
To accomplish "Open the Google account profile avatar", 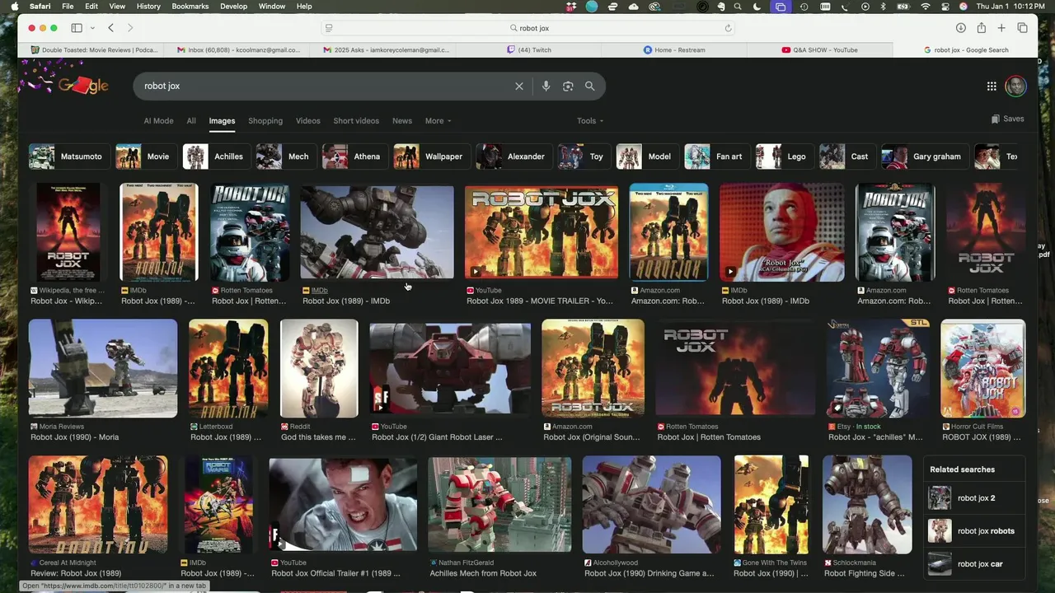I will [1015, 86].
